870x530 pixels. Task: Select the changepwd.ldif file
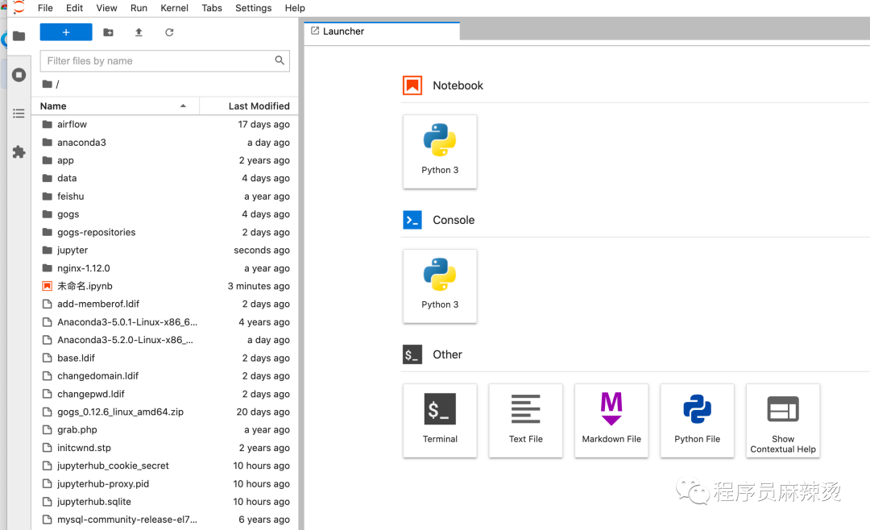point(165,394)
